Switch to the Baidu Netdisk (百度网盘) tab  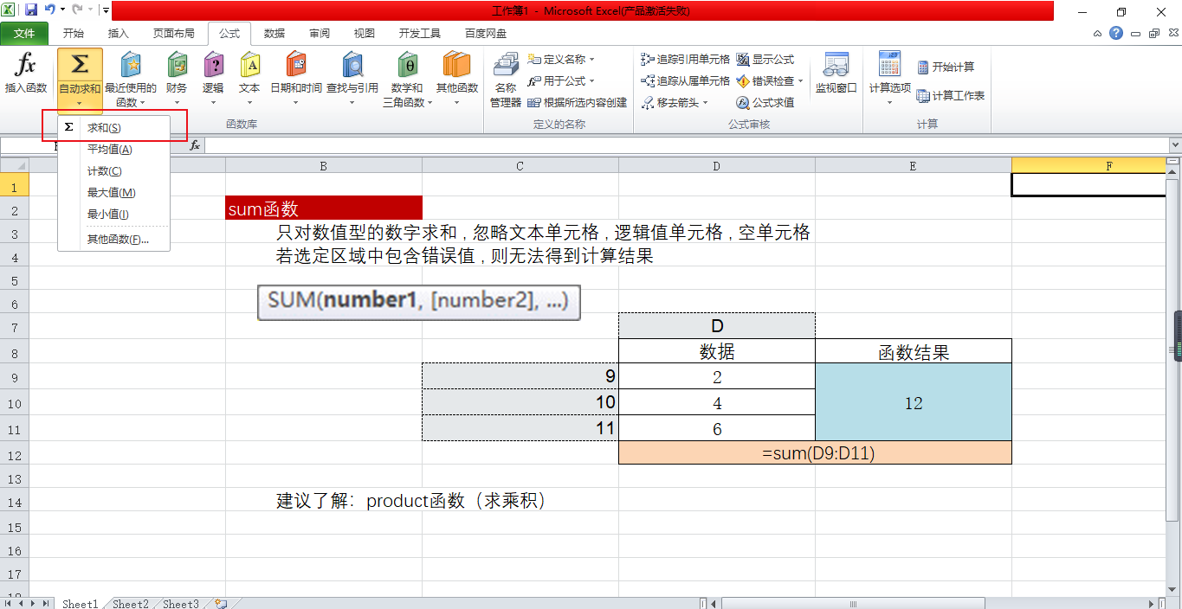[486, 34]
